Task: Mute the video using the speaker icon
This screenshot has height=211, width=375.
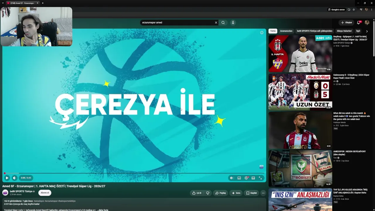Action: tap(14, 178)
